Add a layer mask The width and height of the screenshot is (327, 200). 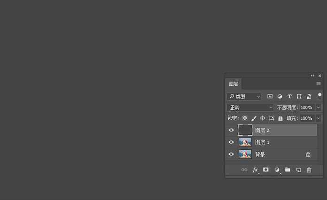point(266,169)
